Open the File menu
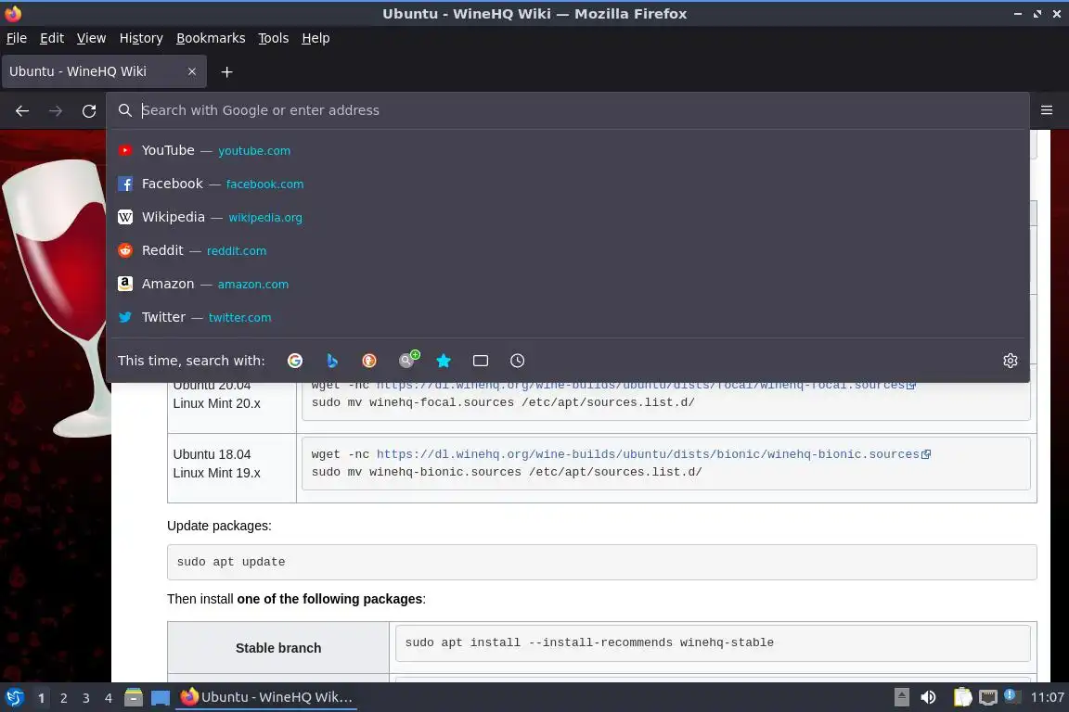The width and height of the screenshot is (1069, 712). 17,38
